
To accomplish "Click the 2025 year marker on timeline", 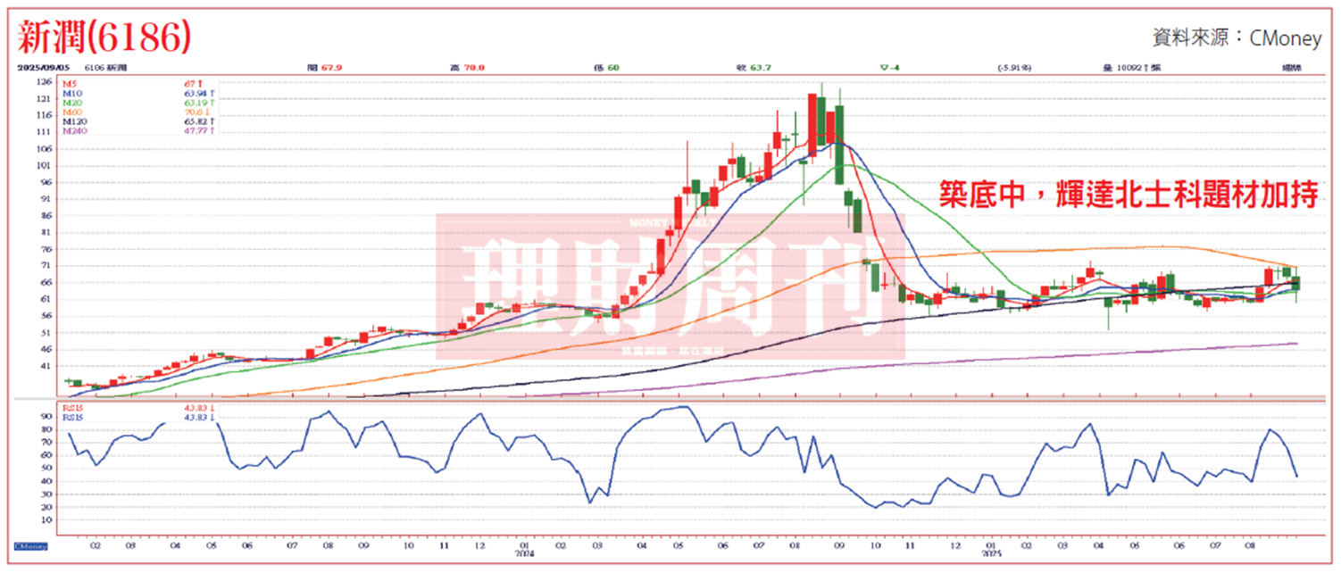I will tap(991, 552).
